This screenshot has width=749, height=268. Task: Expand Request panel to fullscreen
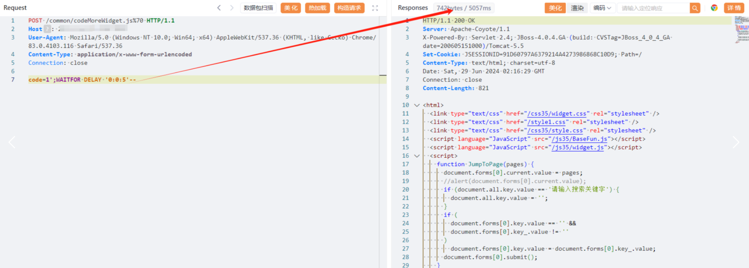click(375, 8)
